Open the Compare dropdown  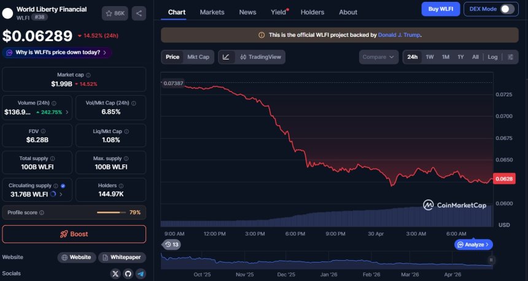tap(378, 57)
